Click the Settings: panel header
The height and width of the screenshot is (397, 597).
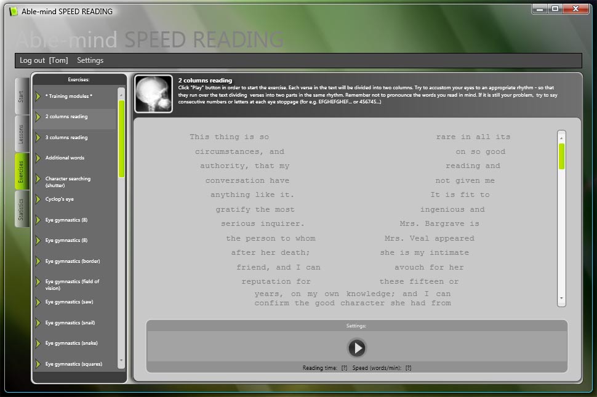point(356,326)
